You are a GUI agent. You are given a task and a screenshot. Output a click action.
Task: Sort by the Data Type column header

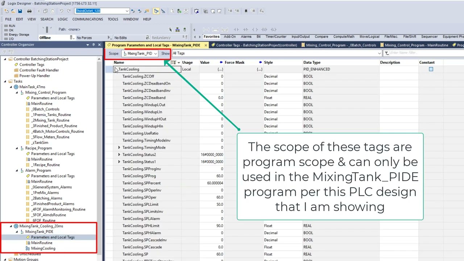tap(312, 62)
